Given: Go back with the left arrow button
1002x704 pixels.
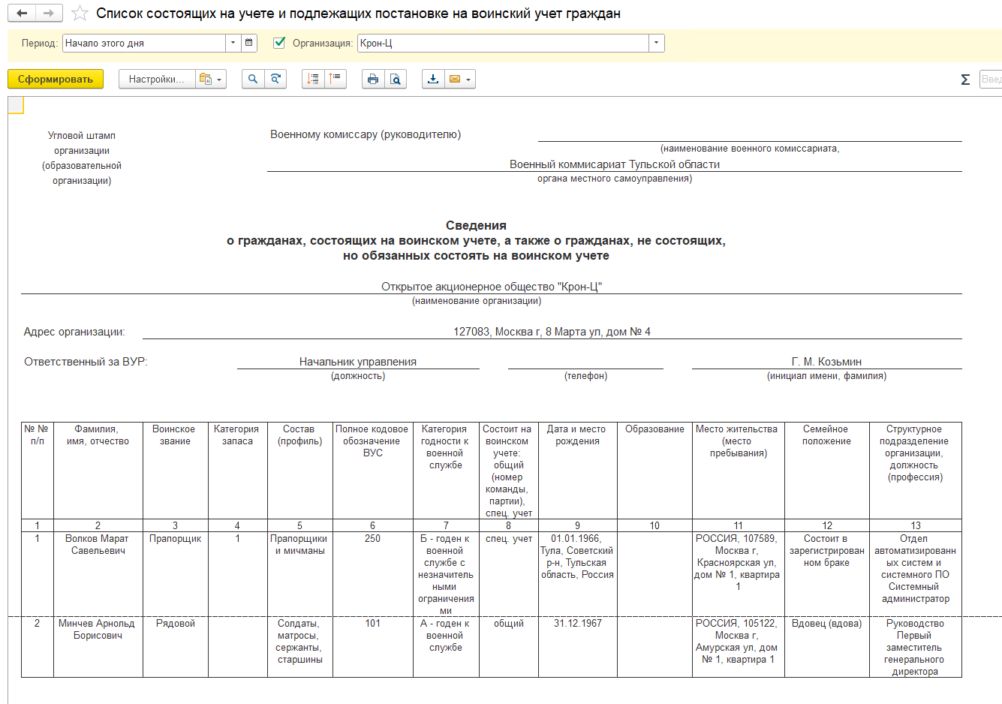Looking at the screenshot, I should pyautogui.click(x=22, y=14).
